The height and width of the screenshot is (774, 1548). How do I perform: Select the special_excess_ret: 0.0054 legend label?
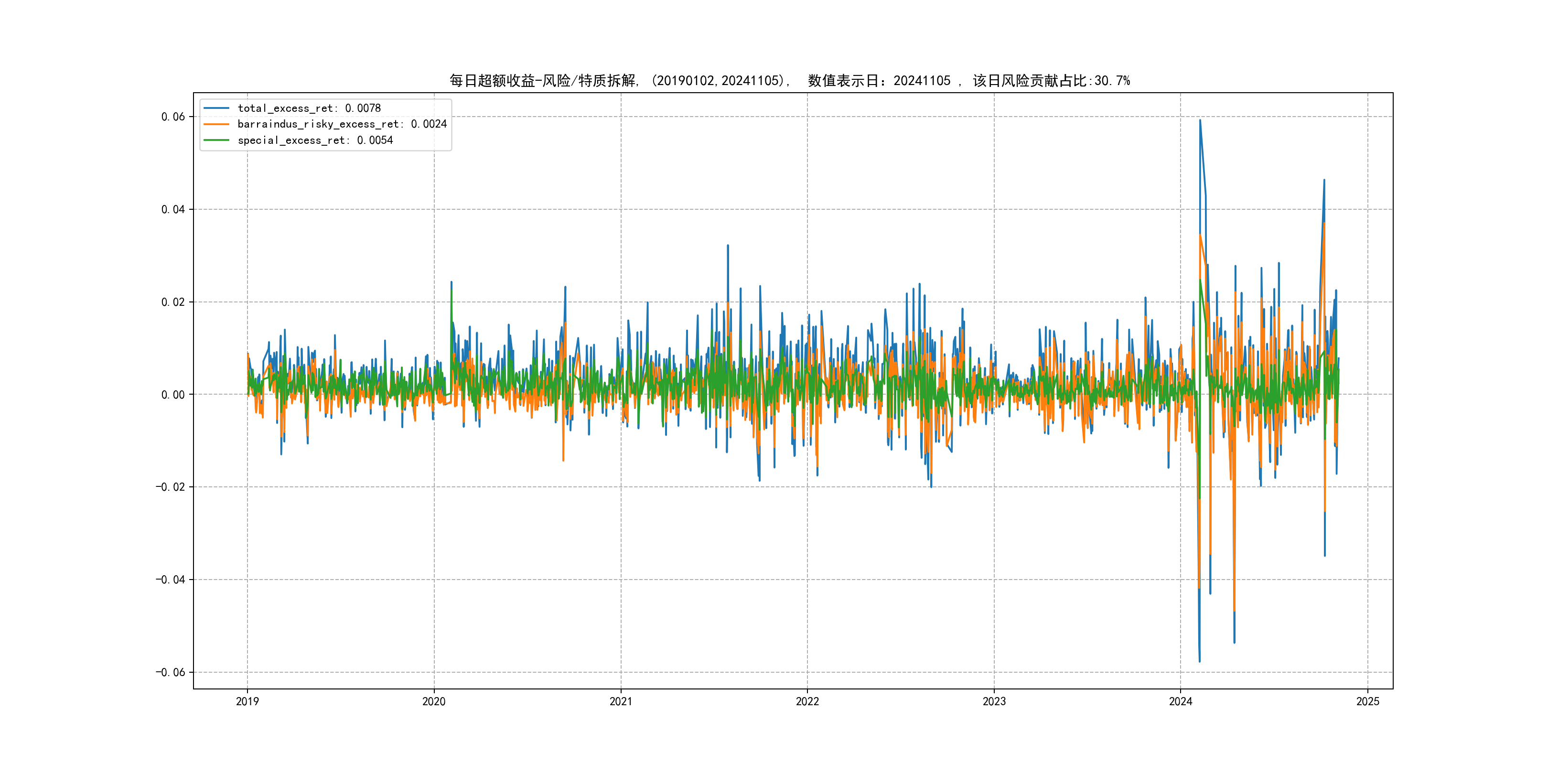tap(315, 140)
